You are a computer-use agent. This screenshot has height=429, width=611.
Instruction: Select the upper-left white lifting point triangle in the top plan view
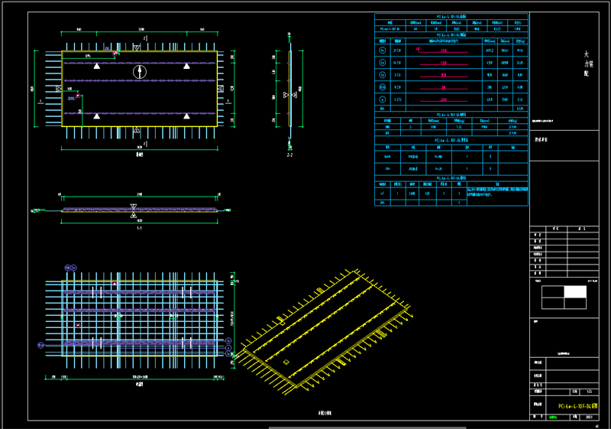(97, 67)
